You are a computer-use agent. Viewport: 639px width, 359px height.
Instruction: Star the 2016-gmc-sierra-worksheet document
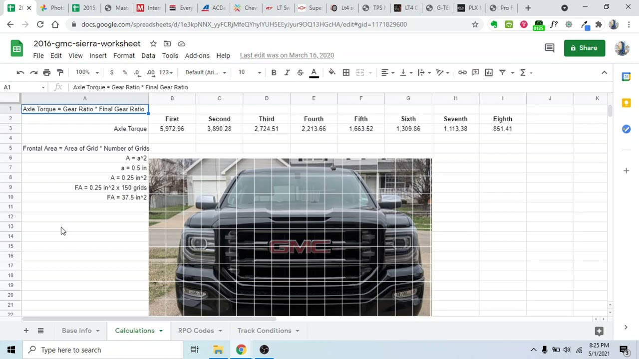[153, 43]
